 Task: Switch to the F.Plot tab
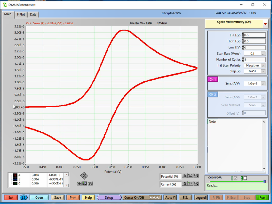tap(21, 14)
